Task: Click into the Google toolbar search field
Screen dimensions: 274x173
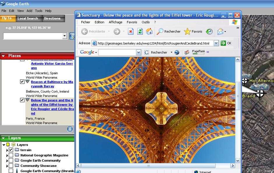Action: 117,52
